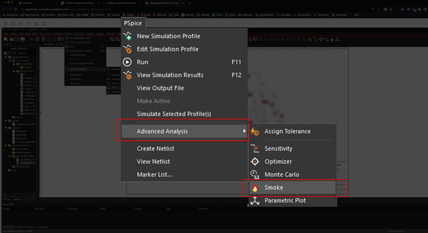The image size is (428, 233).
Task: Click Optimizer crosshair icon in OrCAD toolbar
Action: [x=321, y=39]
